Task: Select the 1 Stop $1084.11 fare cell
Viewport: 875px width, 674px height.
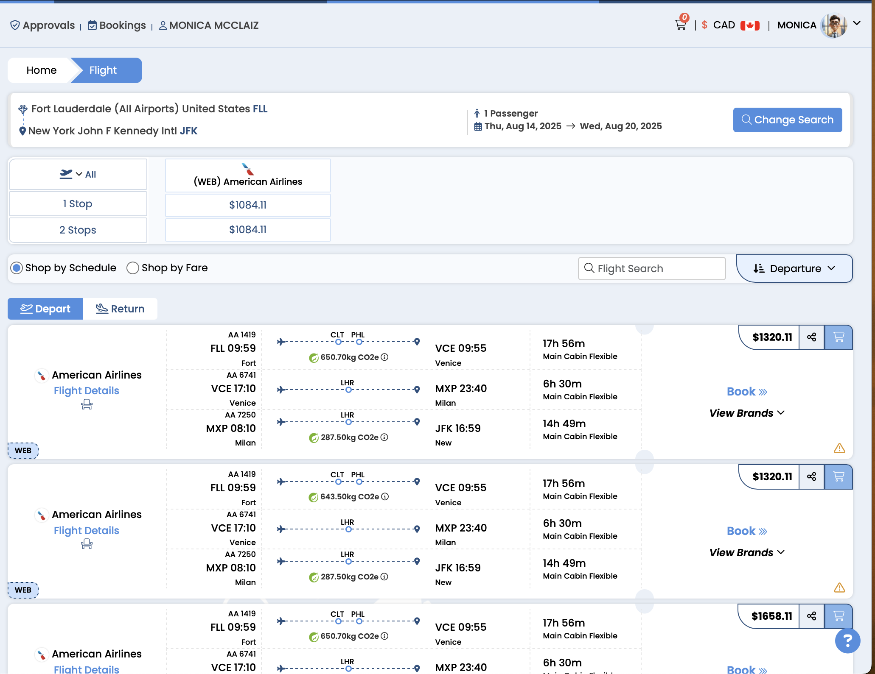Action: click(x=248, y=205)
